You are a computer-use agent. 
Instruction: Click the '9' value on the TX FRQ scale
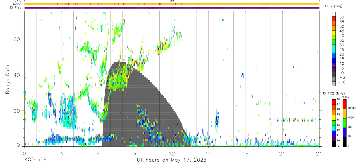coord(339,146)
